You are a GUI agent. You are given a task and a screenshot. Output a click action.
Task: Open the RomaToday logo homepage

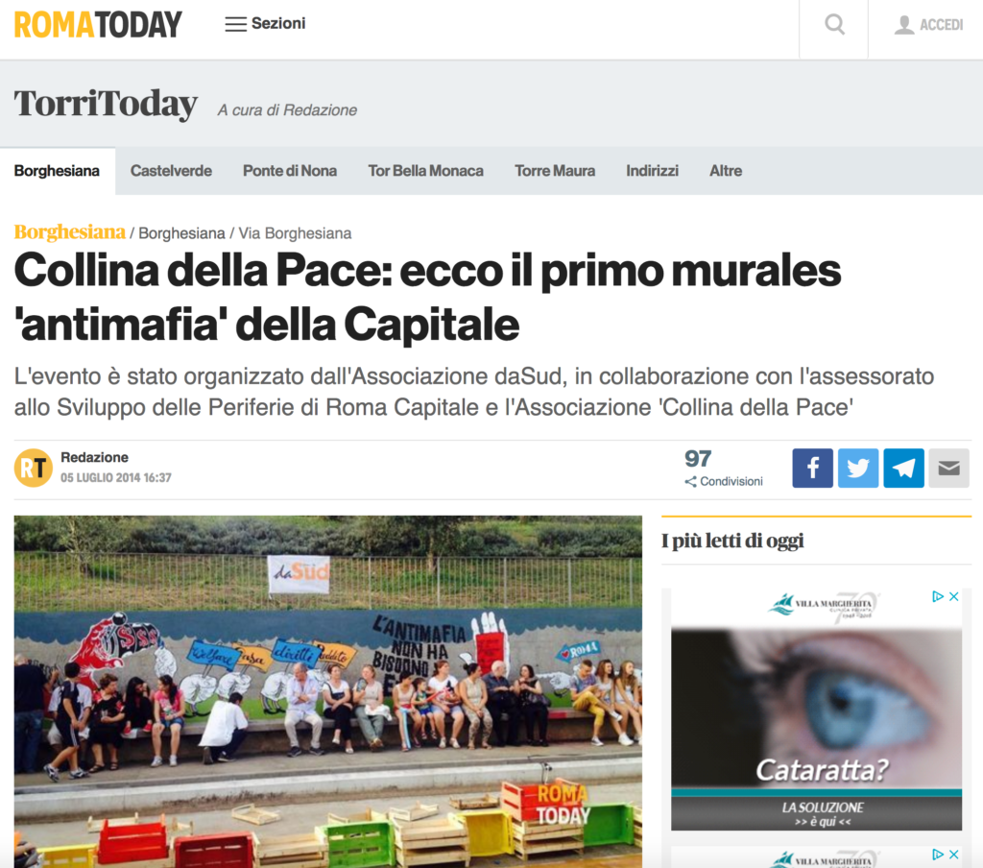point(99,25)
